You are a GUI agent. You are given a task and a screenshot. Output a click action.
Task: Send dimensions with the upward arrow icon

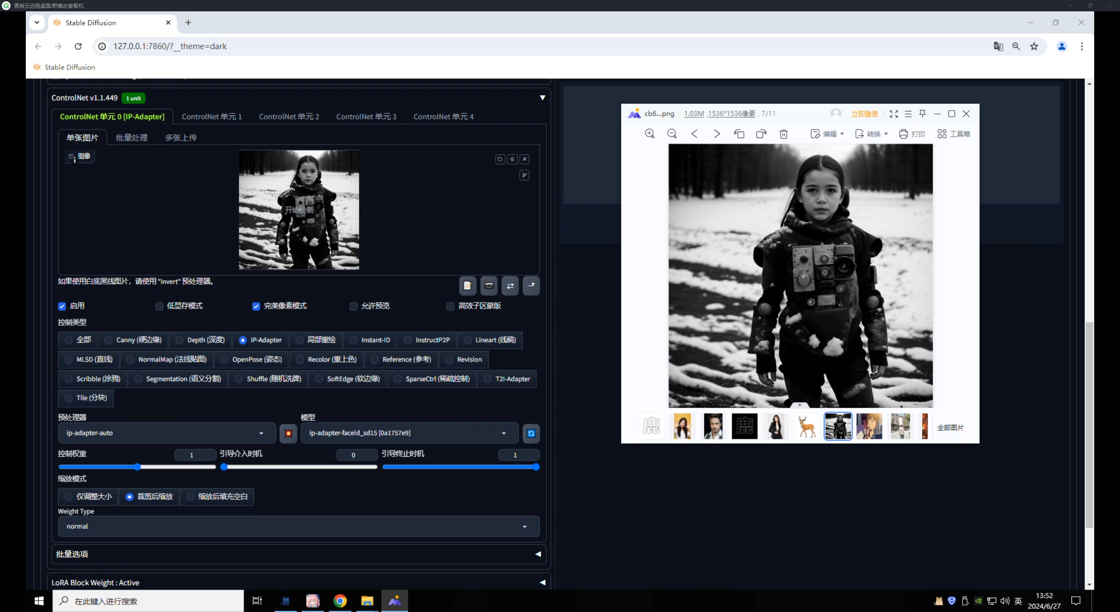[x=531, y=286]
